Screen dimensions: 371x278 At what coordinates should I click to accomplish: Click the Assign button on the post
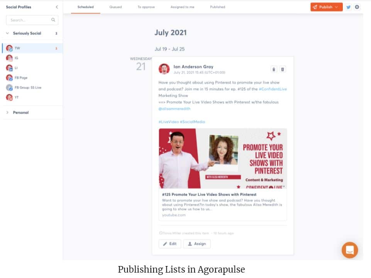(197, 244)
